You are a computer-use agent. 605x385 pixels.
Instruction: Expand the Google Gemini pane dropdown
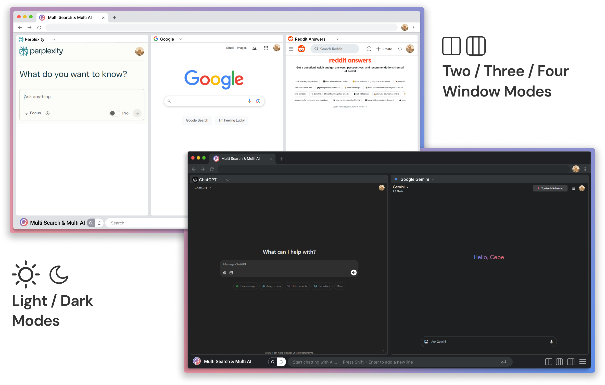pyautogui.click(x=433, y=179)
